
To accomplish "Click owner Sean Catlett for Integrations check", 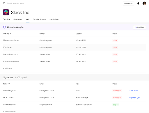I will 45,54.
